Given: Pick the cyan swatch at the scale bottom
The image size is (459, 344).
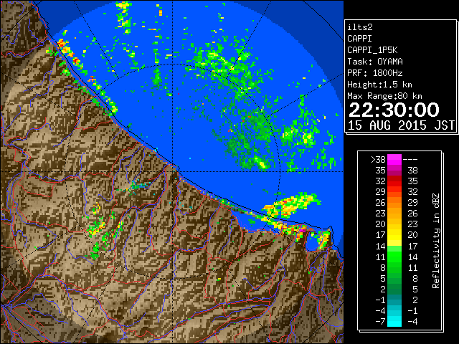Looking at the screenshot, I should (x=394, y=321).
